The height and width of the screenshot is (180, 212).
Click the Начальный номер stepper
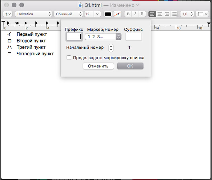111,48
